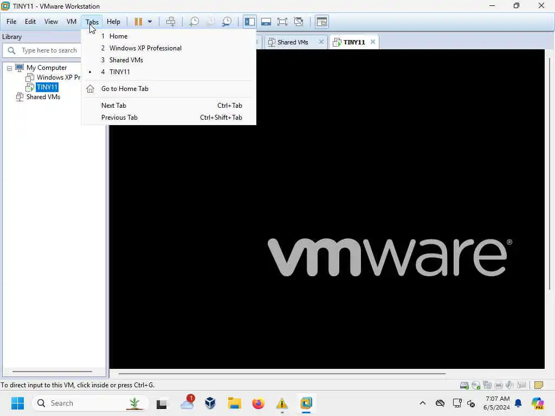This screenshot has height=416, width=555.
Task: Open the snapshot manager wrench-clock icon
Action: 227,22
